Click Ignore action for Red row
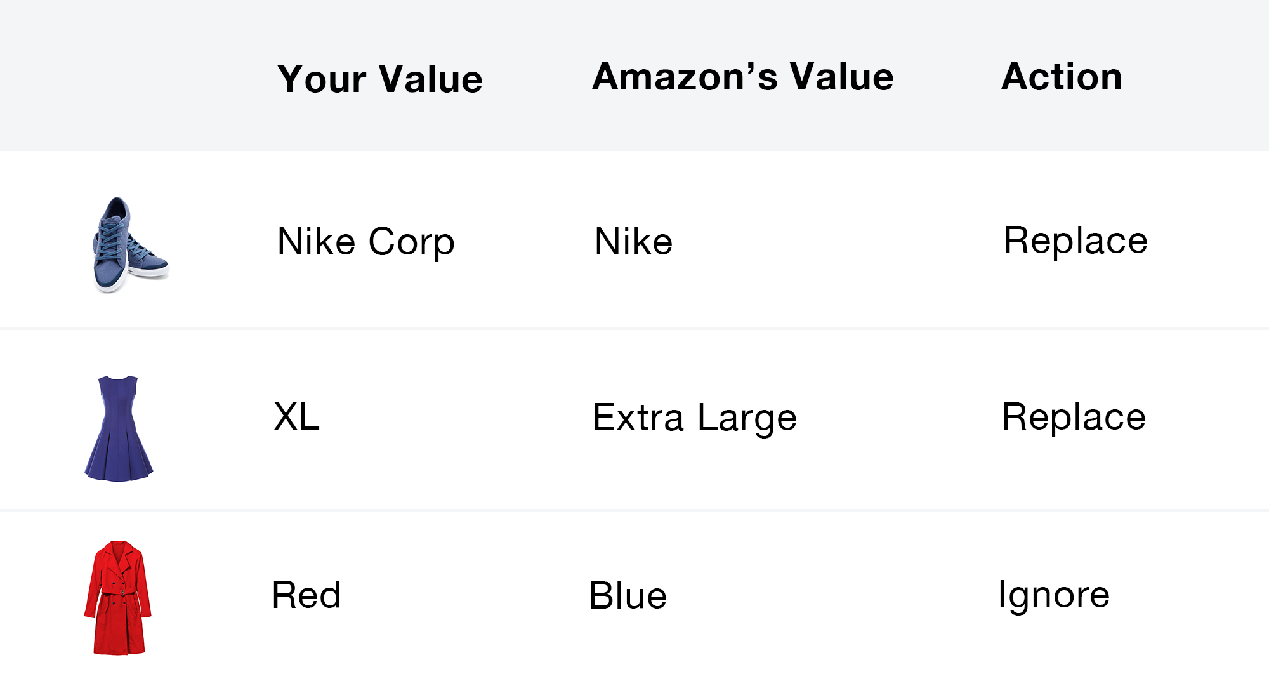This screenshot has height=686, width=1269. (x=1054, y=596)
